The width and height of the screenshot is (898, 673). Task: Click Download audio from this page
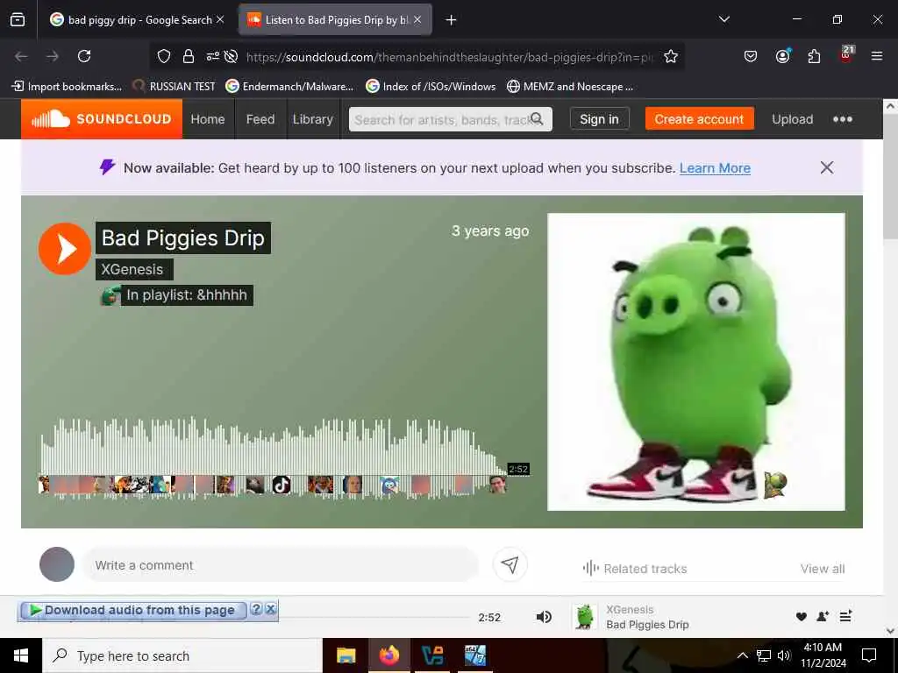(133, 611)
